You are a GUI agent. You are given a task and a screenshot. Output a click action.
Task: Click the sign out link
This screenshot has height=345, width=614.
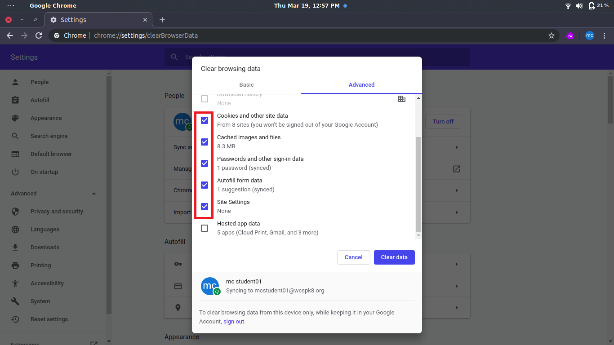point(234,322)
